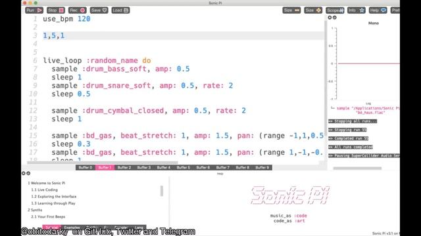421x236 pixels.
Task: Click line number 6 in gutter
Action: [x=35, y=61]
